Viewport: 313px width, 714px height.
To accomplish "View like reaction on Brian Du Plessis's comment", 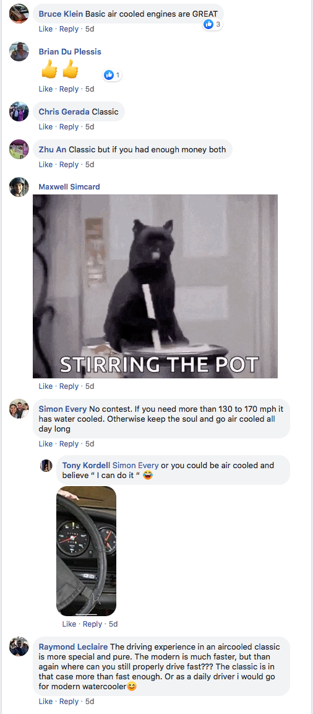I will pos(113,75).
